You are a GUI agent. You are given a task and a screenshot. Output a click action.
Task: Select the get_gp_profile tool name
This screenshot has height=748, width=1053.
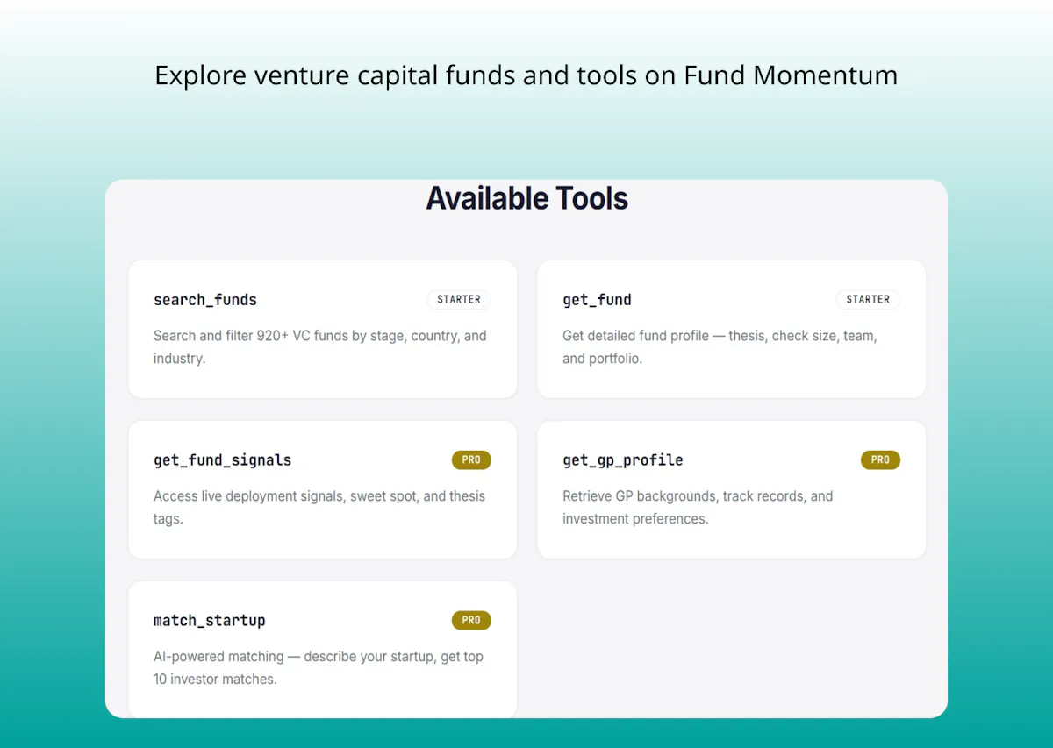point(623,459)
